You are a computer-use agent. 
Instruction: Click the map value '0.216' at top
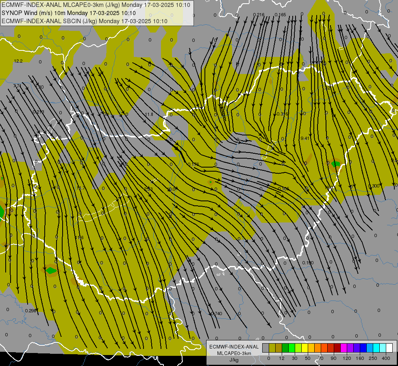click(x=259, y=15)
